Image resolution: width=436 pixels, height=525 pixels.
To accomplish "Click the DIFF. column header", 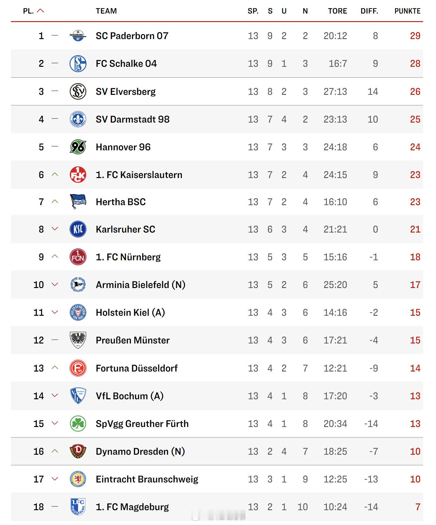I will coord(369,11).
